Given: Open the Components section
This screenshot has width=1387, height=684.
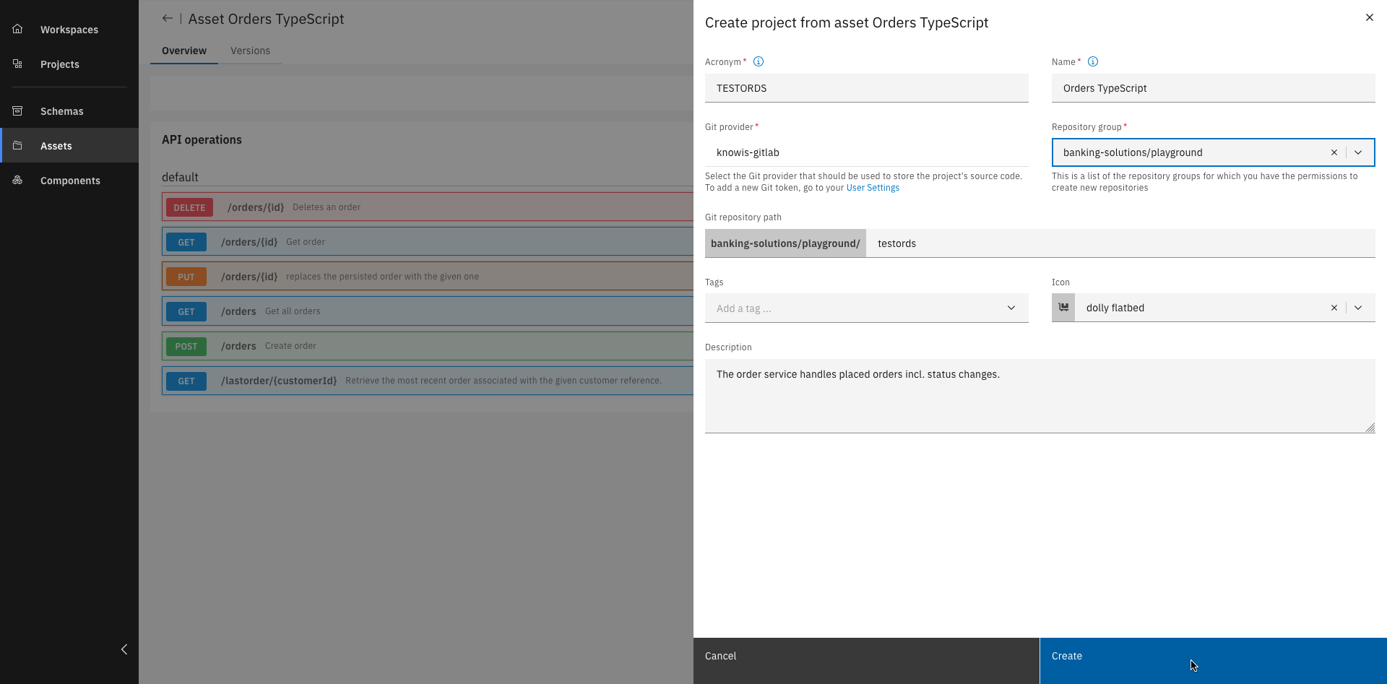Looking at the screenshot, I should click(17, 180).
